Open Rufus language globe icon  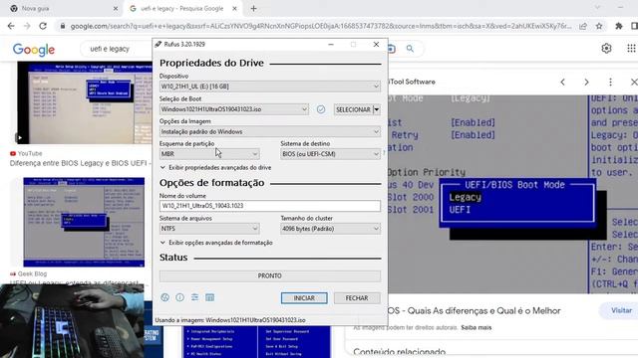pyautogui.click(x=164, y=297)
